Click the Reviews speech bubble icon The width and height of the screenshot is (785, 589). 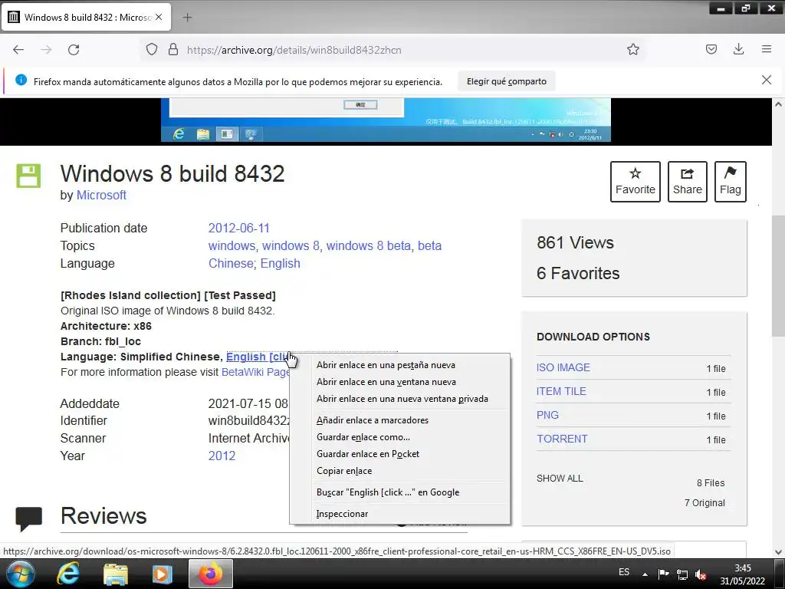28,518
